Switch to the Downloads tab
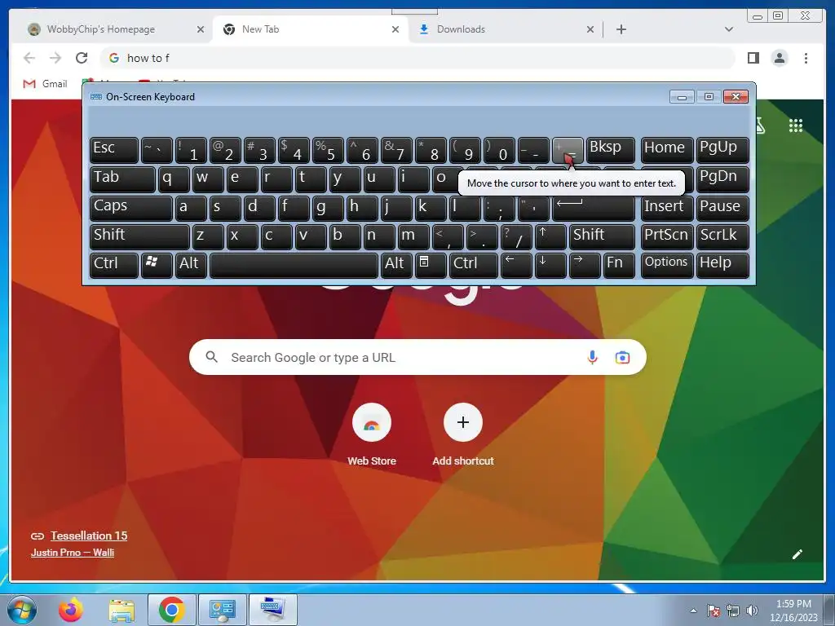Screen dimensions: 835x626 pyautogui.click(x=462, y=29)
